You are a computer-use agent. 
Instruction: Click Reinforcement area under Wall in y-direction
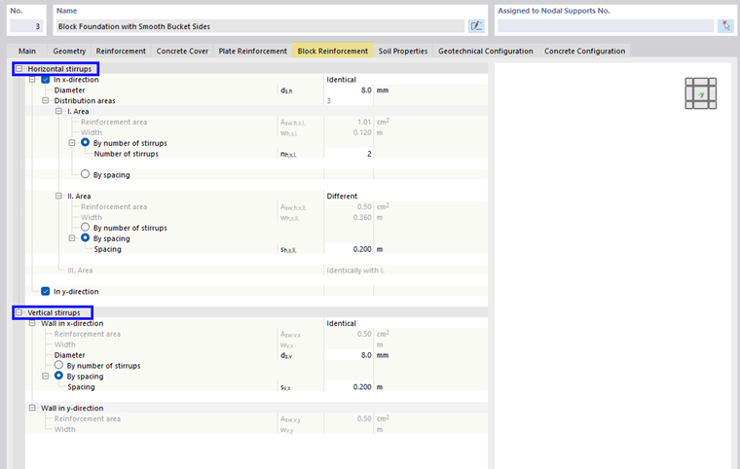tap(257, 418)
